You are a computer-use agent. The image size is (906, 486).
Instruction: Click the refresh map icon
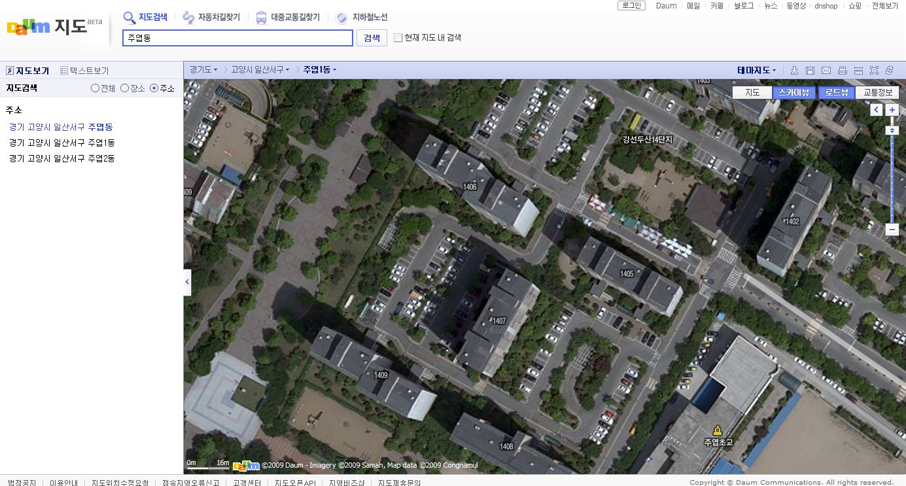889,70
